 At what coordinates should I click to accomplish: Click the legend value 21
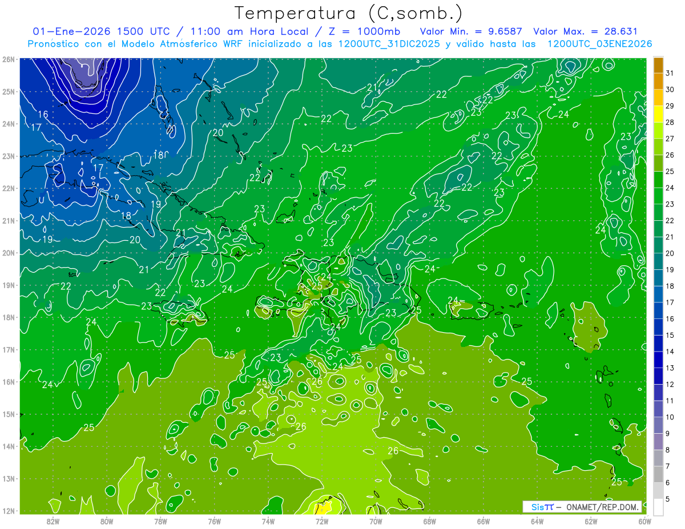tap(670, 237)
